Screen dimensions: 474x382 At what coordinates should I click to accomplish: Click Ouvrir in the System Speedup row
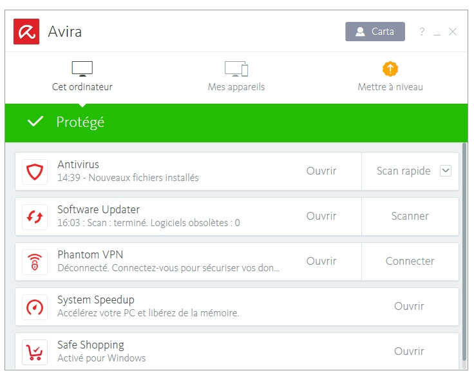click(409, 307)
